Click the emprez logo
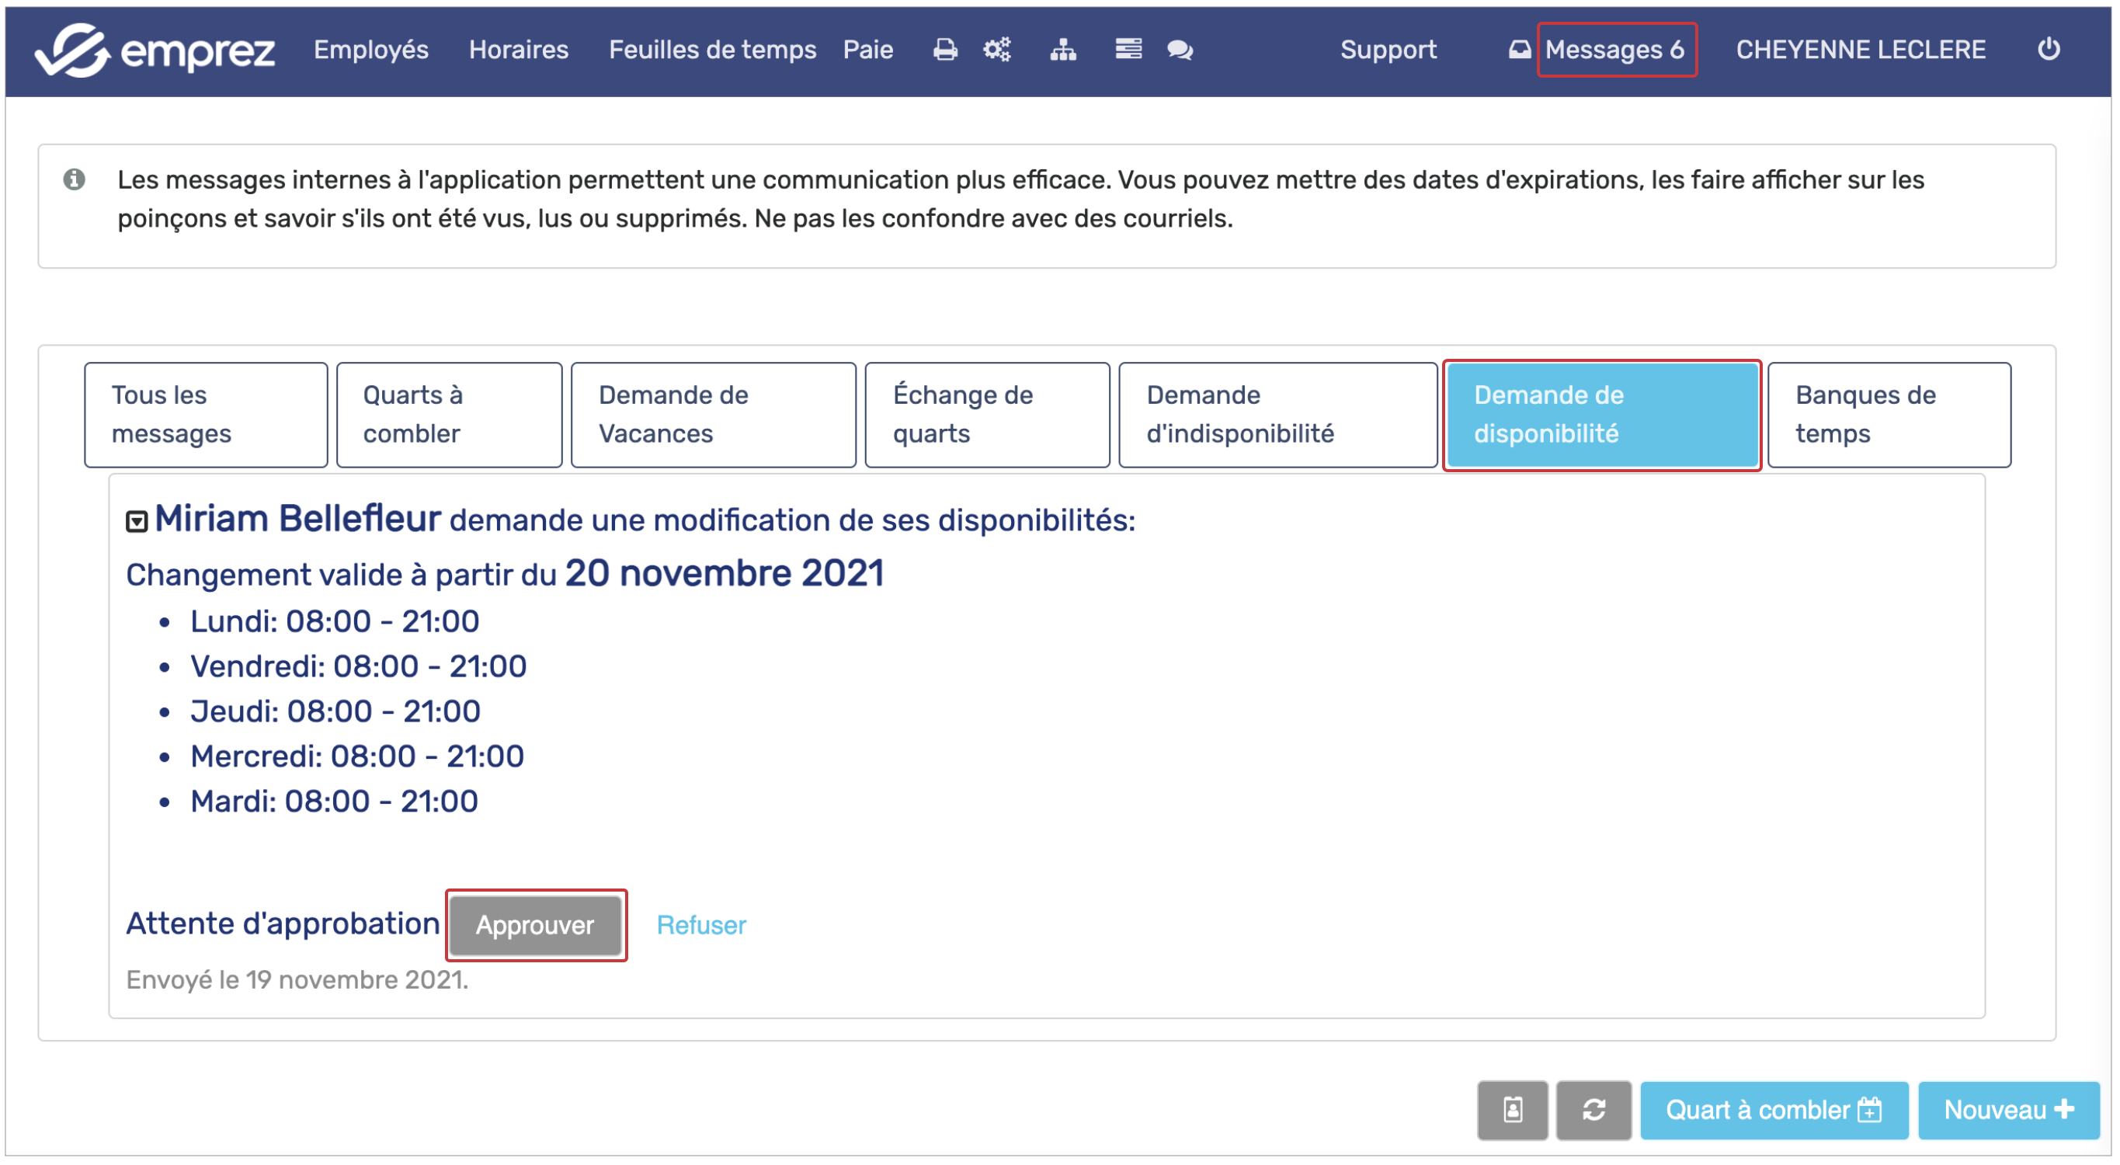This screenshot has height=1165, width=2120. pos(155,50)
